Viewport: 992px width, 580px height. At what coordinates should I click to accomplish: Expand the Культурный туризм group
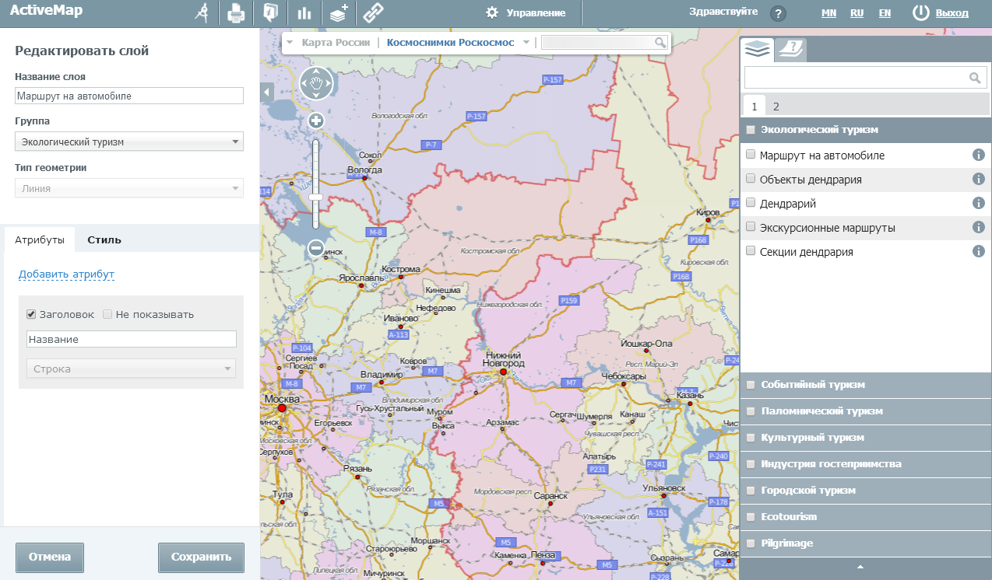812,438
